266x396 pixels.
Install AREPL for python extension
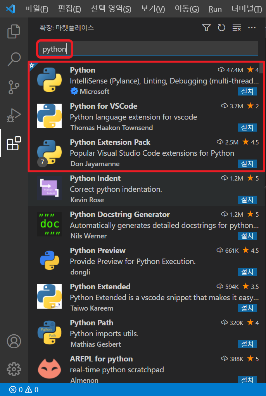(247, 380)
